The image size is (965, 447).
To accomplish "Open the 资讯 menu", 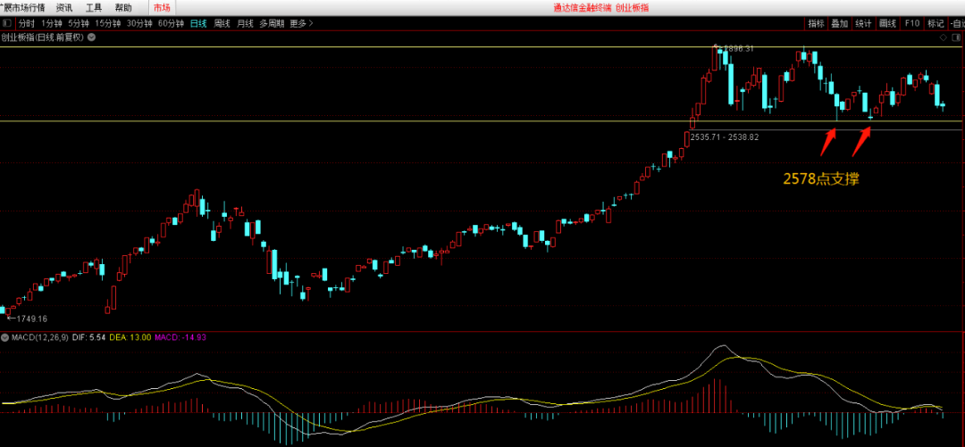I will pos(64,7).
